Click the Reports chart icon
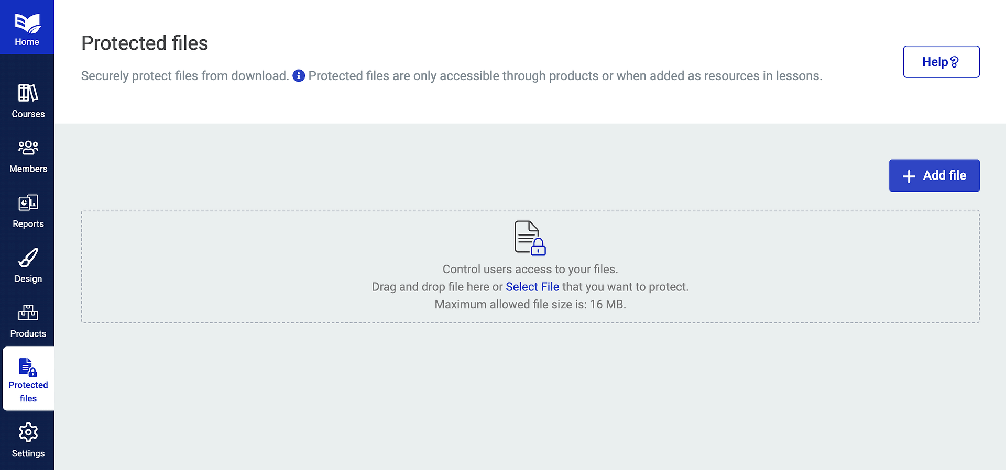The image size is (1006, 470). pos(28,203)
